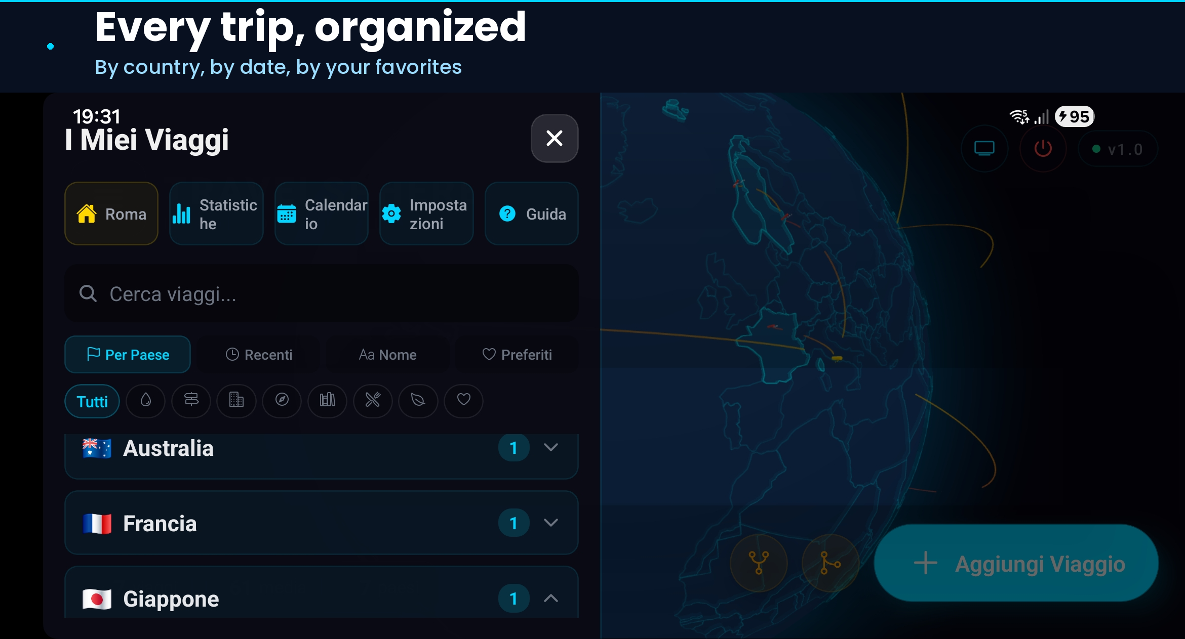
Task: Expand the Australia country group
Action: point(551,447)
